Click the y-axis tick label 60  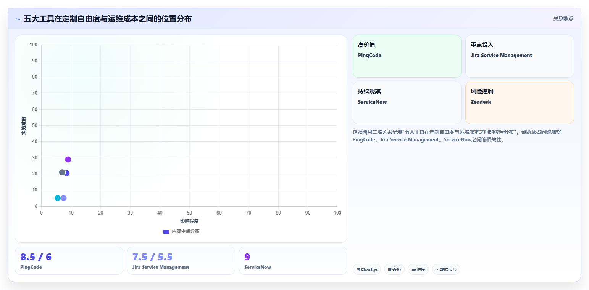tap(34, 109)
